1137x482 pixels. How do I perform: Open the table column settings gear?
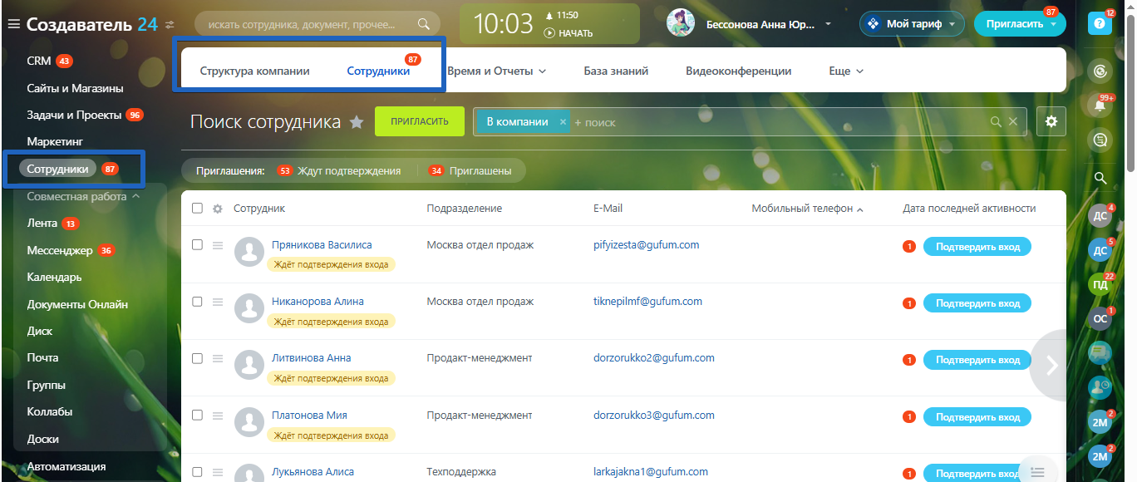click(218, 209)
